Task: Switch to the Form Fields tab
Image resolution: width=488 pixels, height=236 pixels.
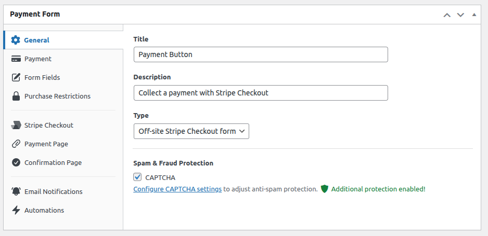Action: (x=63, y=77)
